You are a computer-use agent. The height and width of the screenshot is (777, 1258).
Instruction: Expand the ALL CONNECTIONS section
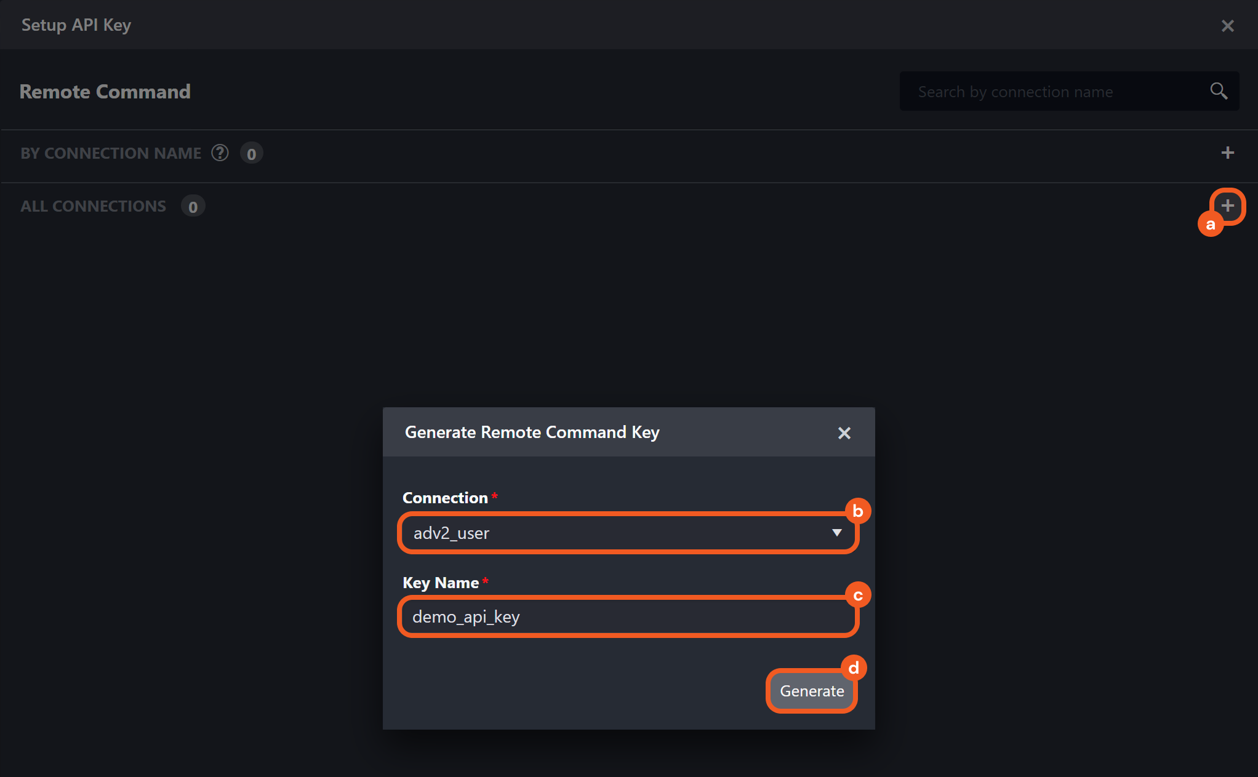pos(93,206)
